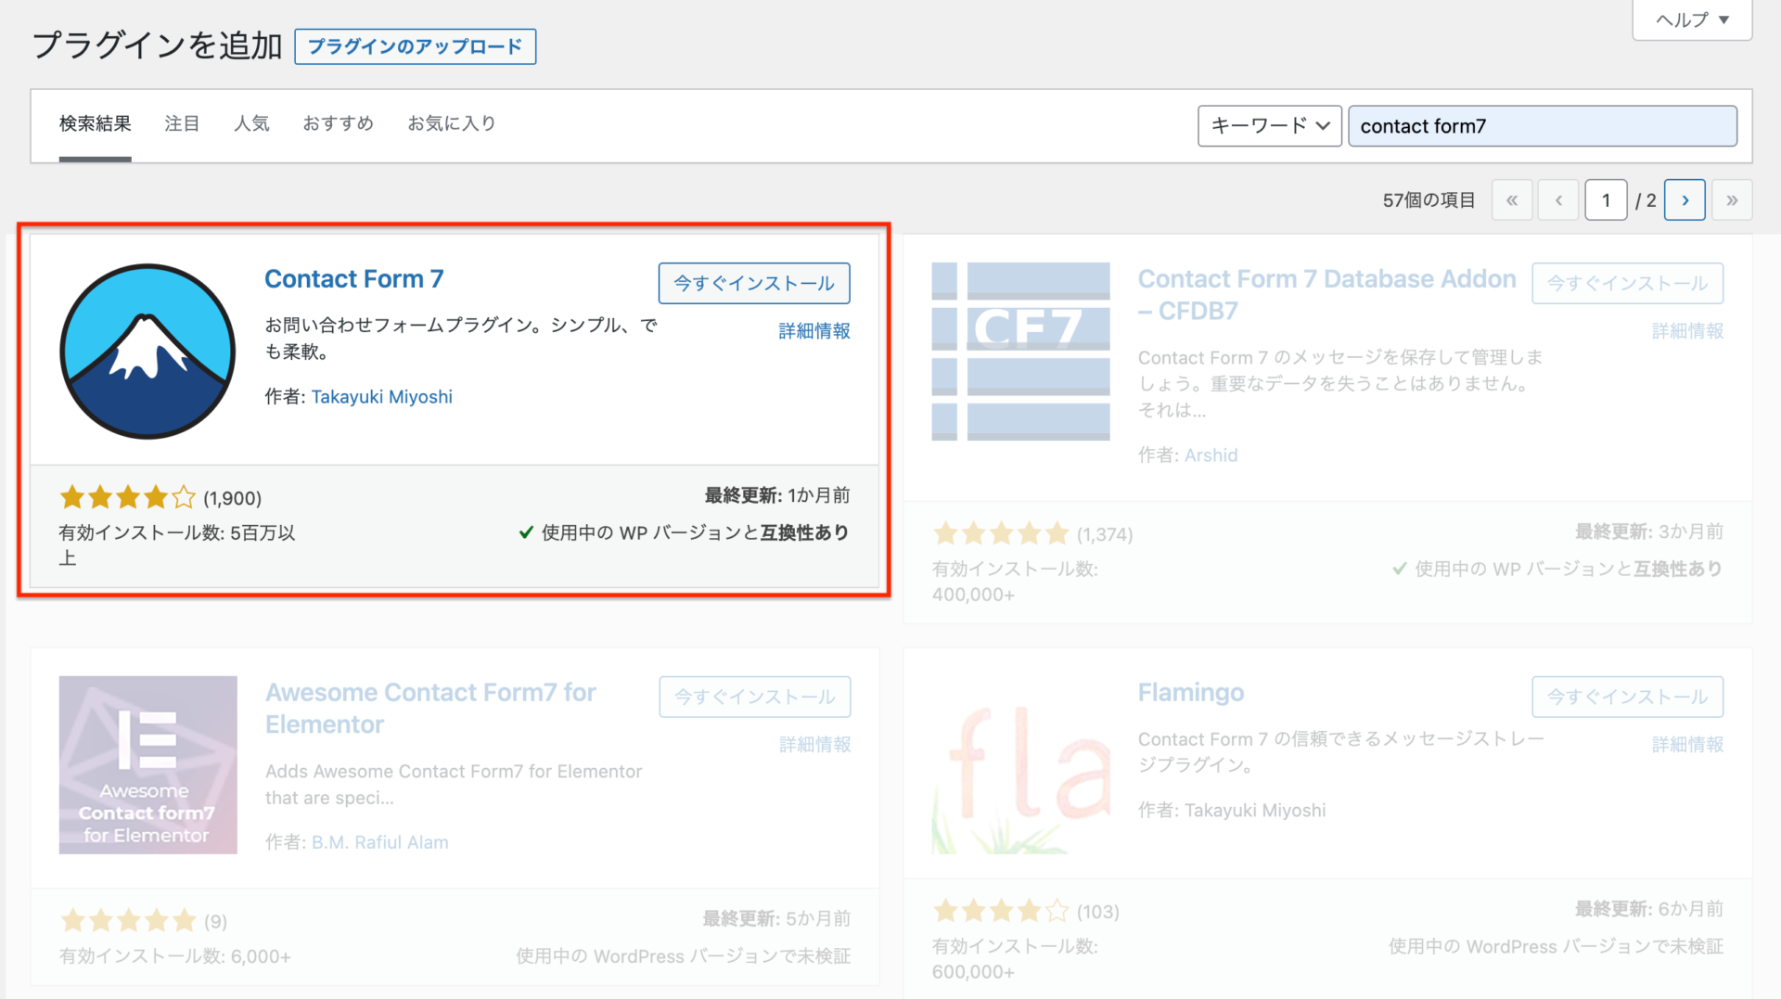Viewport: 1781px width, 999px height.
Task: Open the Contact Form 7 title link
Action: [x=353, y=278]
